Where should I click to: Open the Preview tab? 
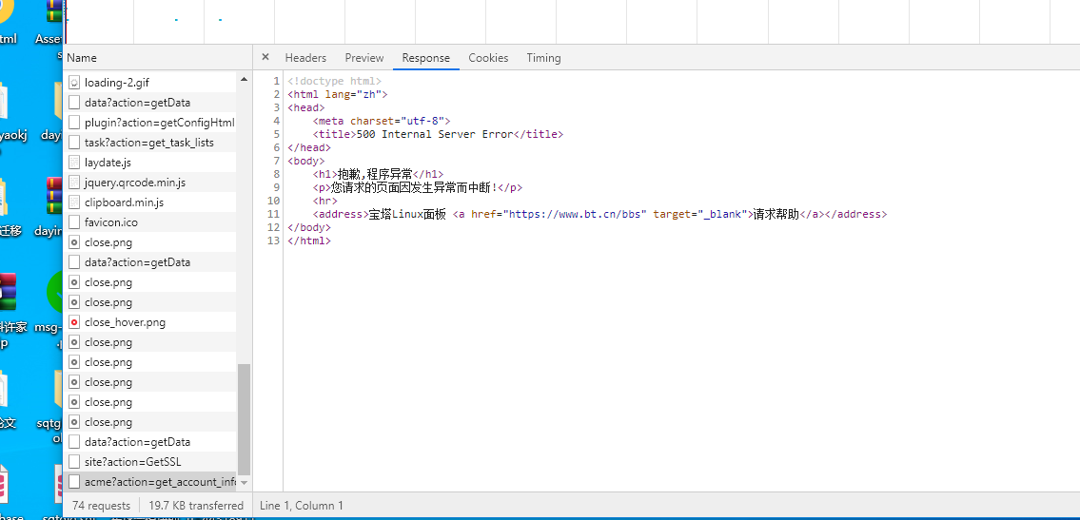(x=364, y=58)
